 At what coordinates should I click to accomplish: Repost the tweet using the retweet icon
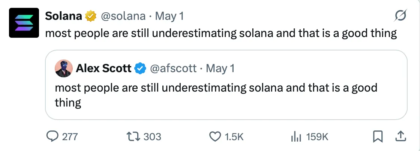pyautogui.click(x=133, y=137)
